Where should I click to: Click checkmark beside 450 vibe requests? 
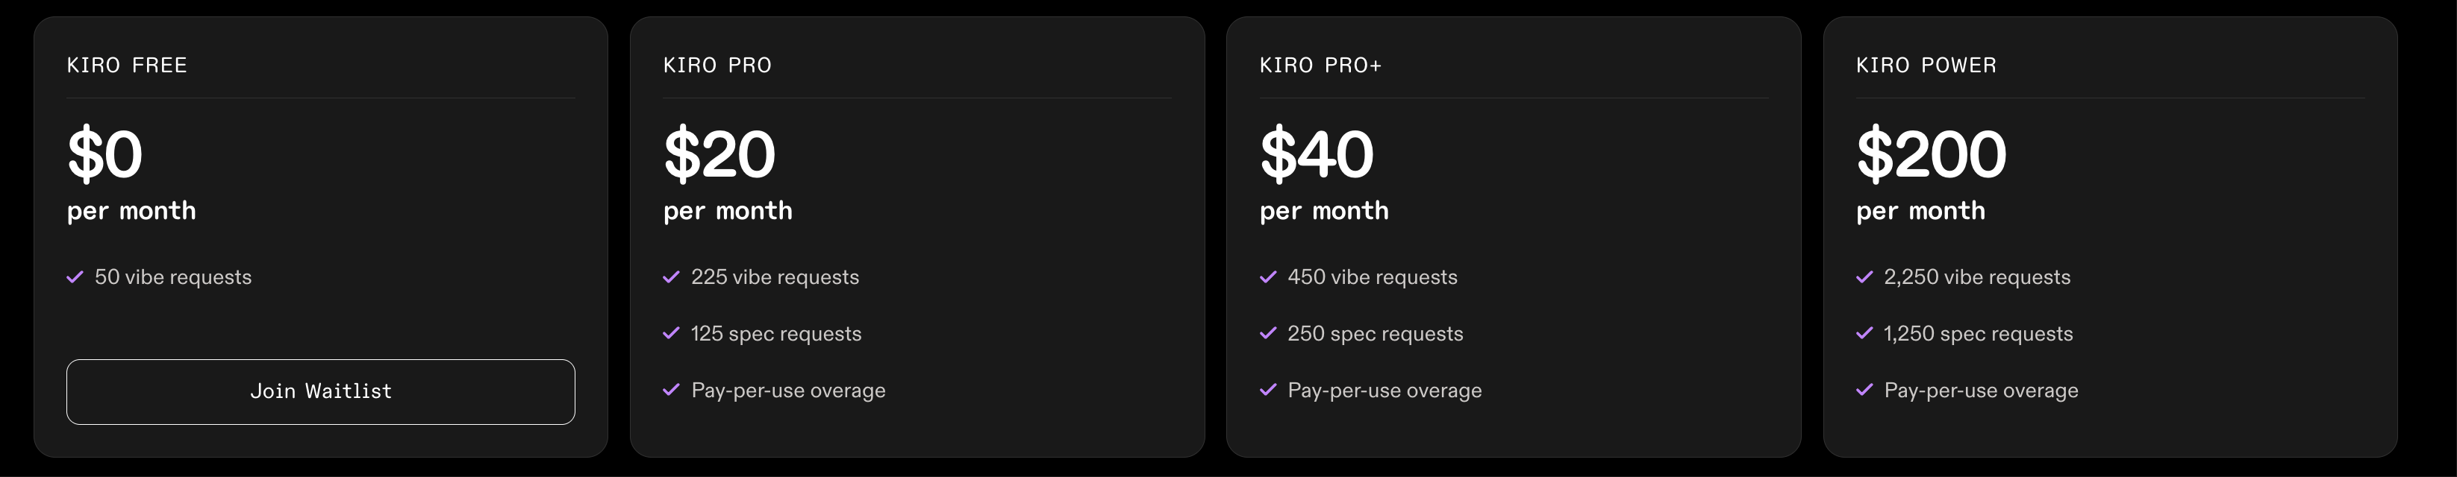[1267, 277]
